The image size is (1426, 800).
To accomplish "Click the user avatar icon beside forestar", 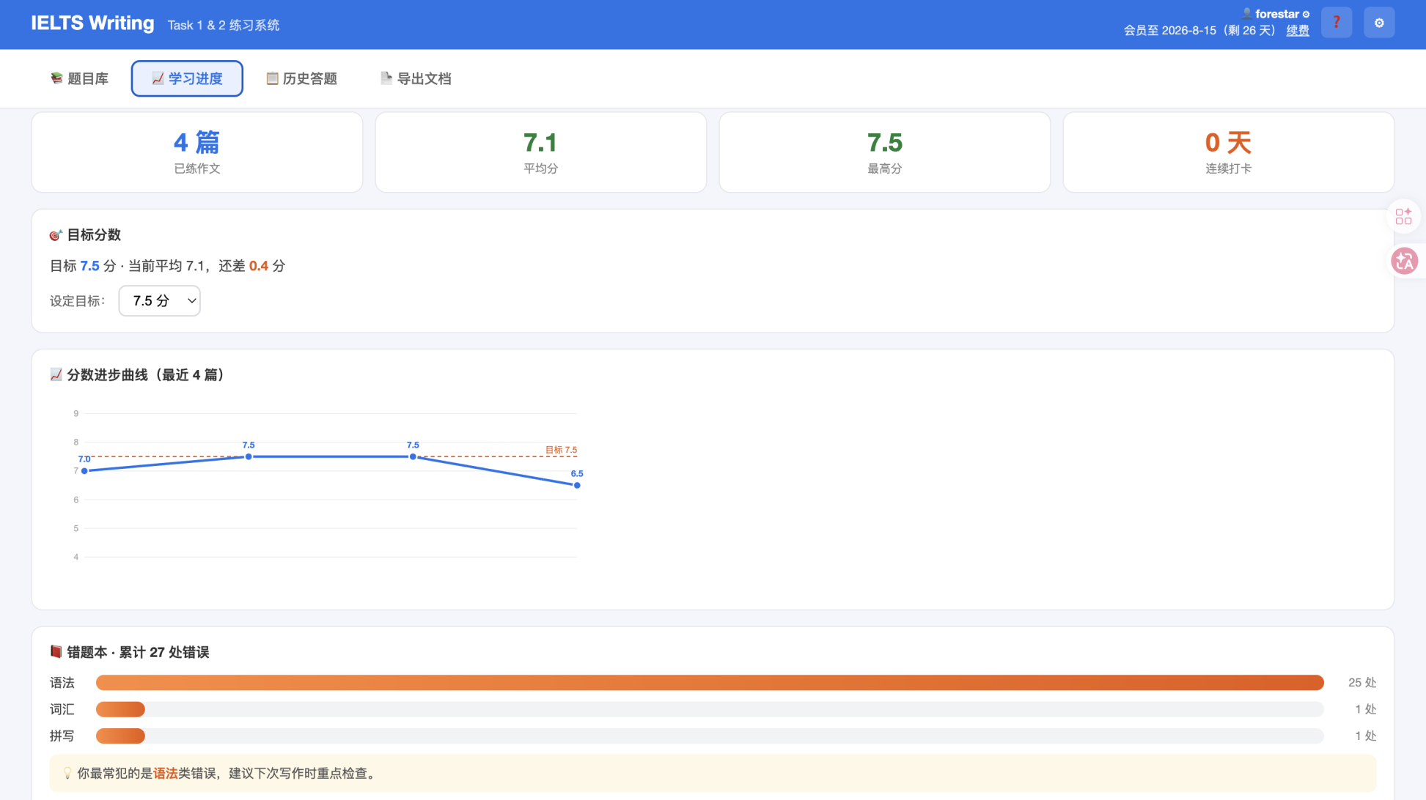I will click(x=1246, y=13).
